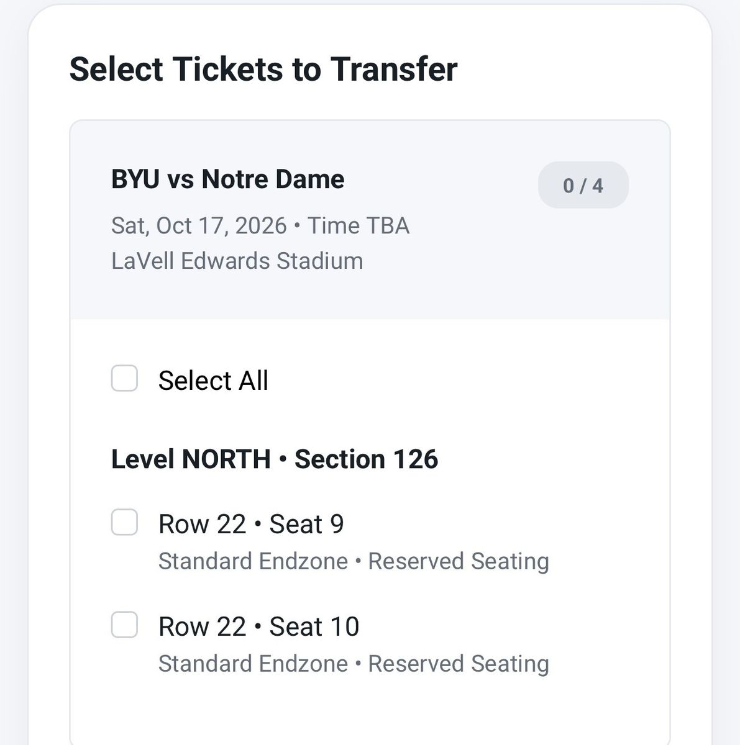Tick the checkbox for Seat 10
Viewport: 740px width, 745px height.
(124, 625)
